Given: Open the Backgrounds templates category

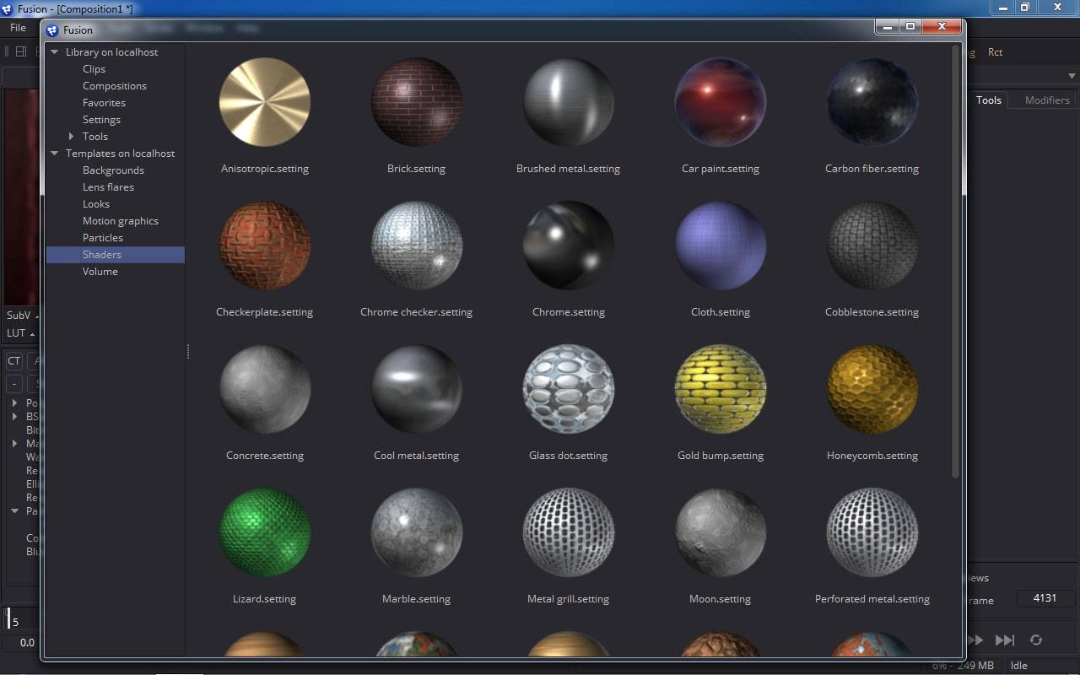Looking at the screenshot, I should (113, 170).
